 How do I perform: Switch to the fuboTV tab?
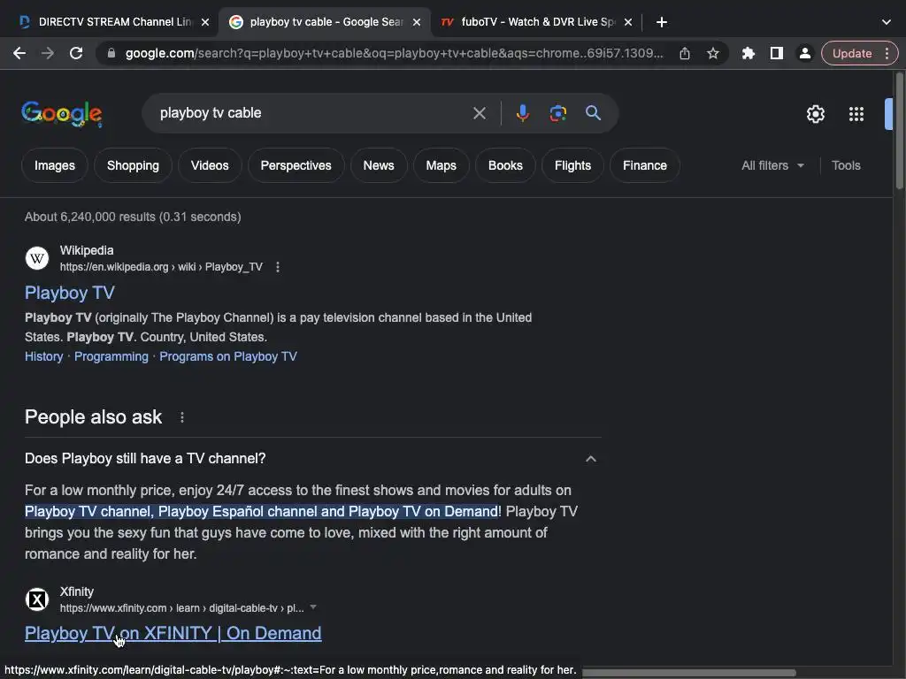tap(537, 22)
